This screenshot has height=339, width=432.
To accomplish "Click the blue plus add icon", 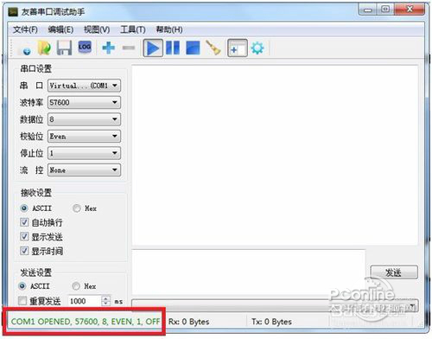I will [x=108, y=48].
